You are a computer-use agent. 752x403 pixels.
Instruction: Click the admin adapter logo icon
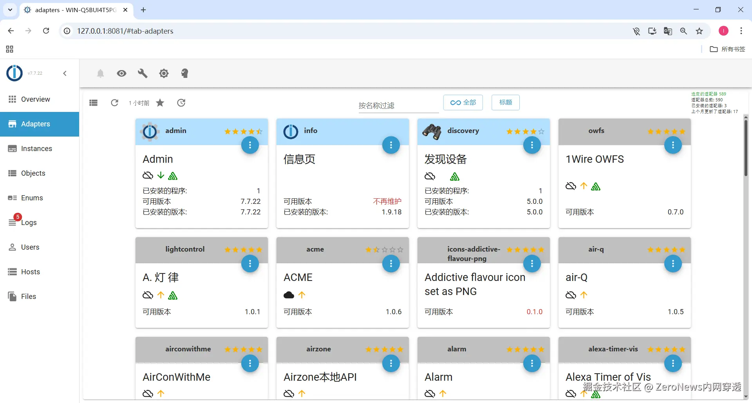150,132
